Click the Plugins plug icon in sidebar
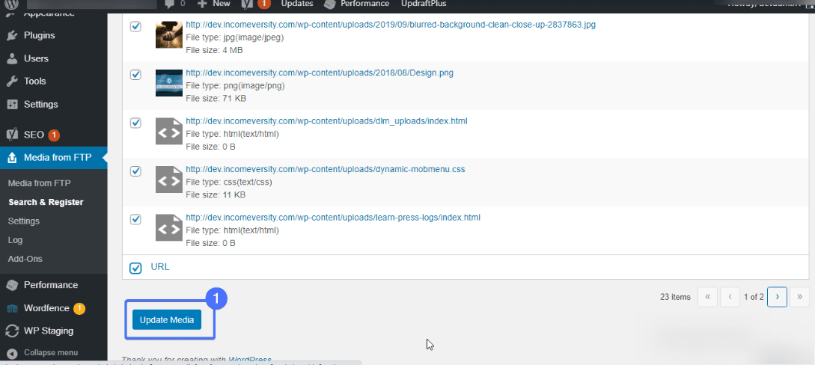 click(13, 35)
